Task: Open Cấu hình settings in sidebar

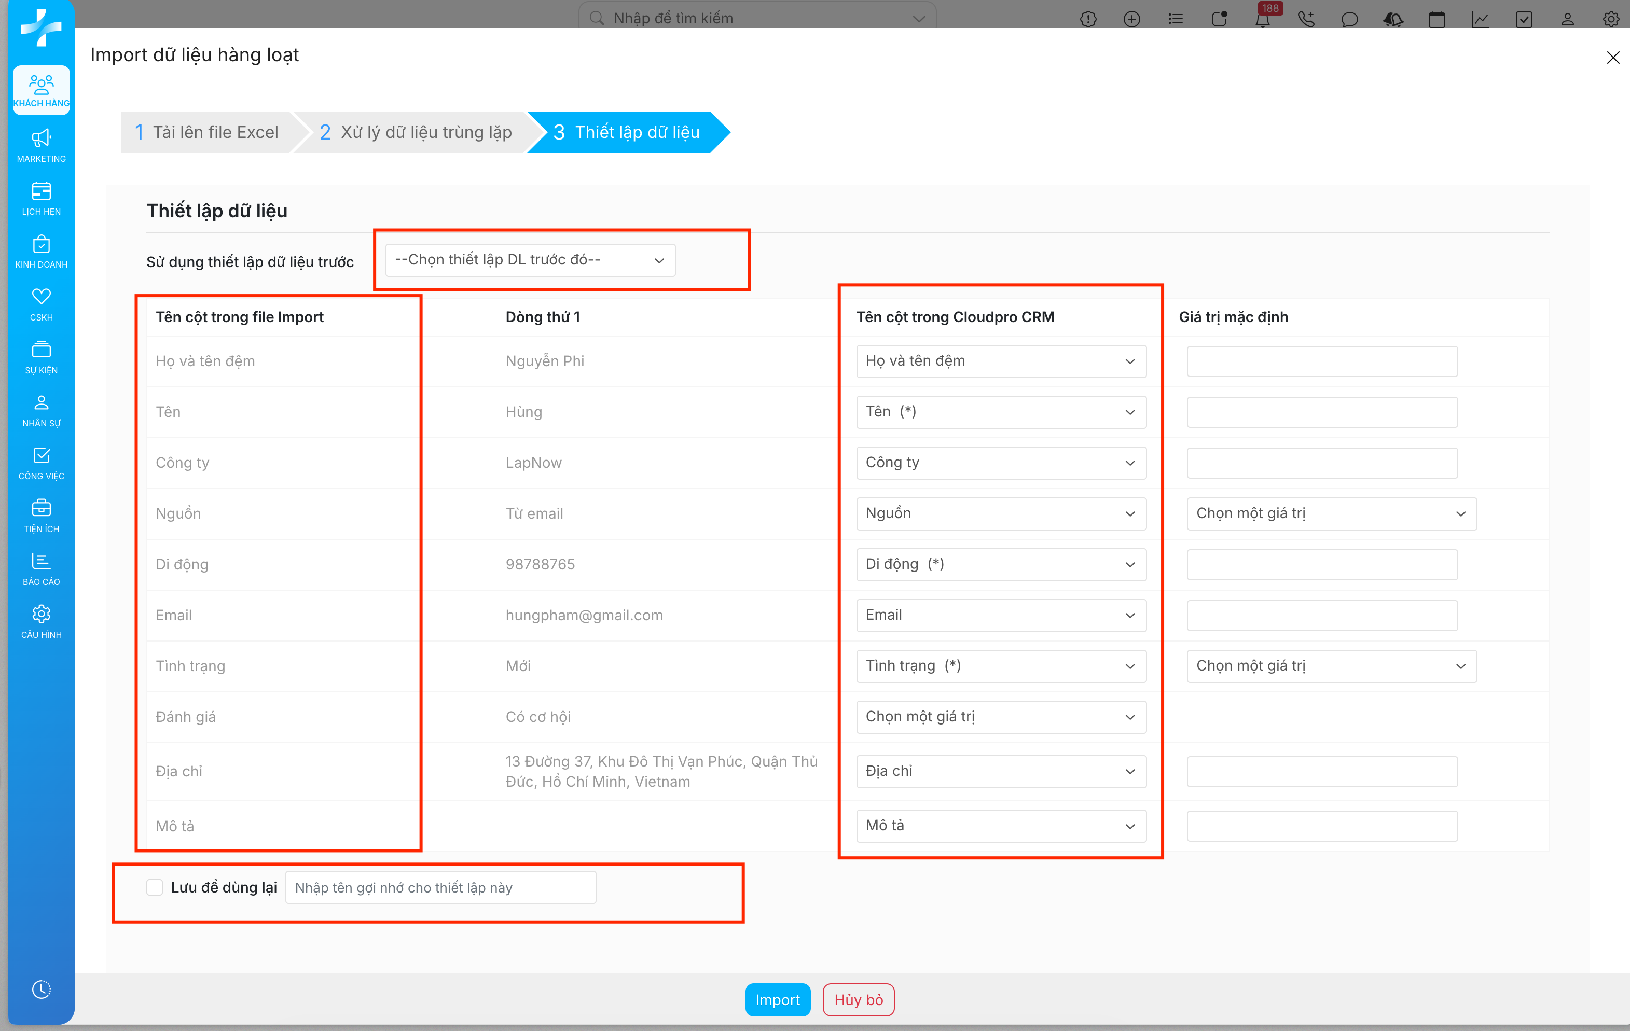Action: [x=42, y=621]
